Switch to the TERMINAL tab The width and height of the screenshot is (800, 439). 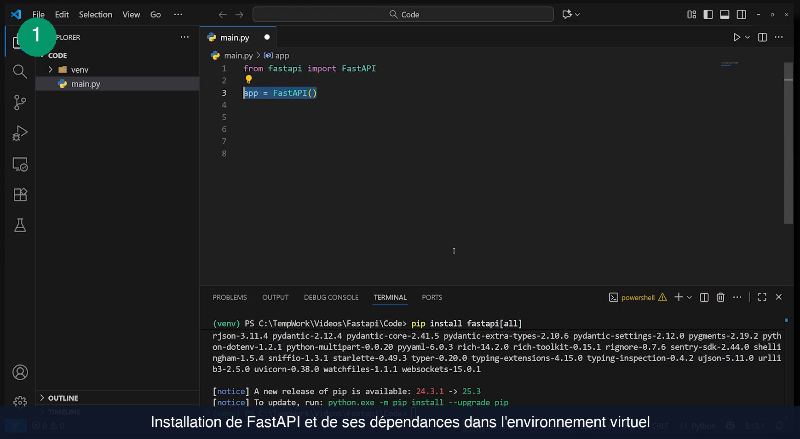tap(390, 298)
